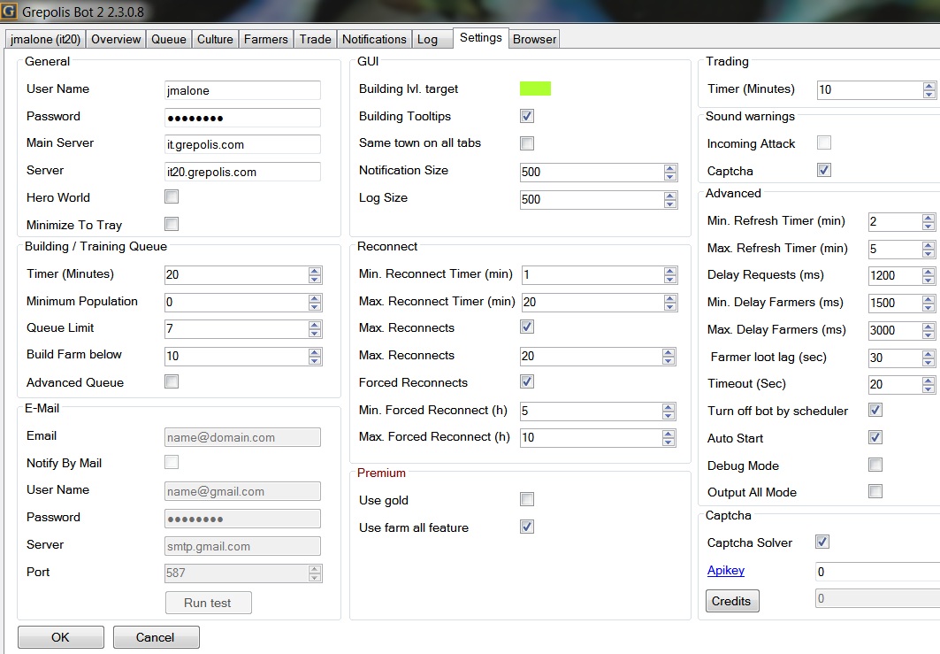Viewport: 940px width, 654px height.
Task: Enable Same town on all tabs
Action: pyautogui.click(x=527, y=142)
